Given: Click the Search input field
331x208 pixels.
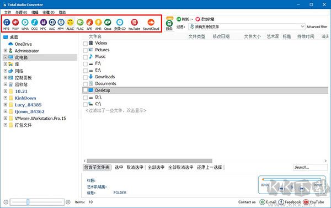Looking at the screenshot, I should pos(310,168).
